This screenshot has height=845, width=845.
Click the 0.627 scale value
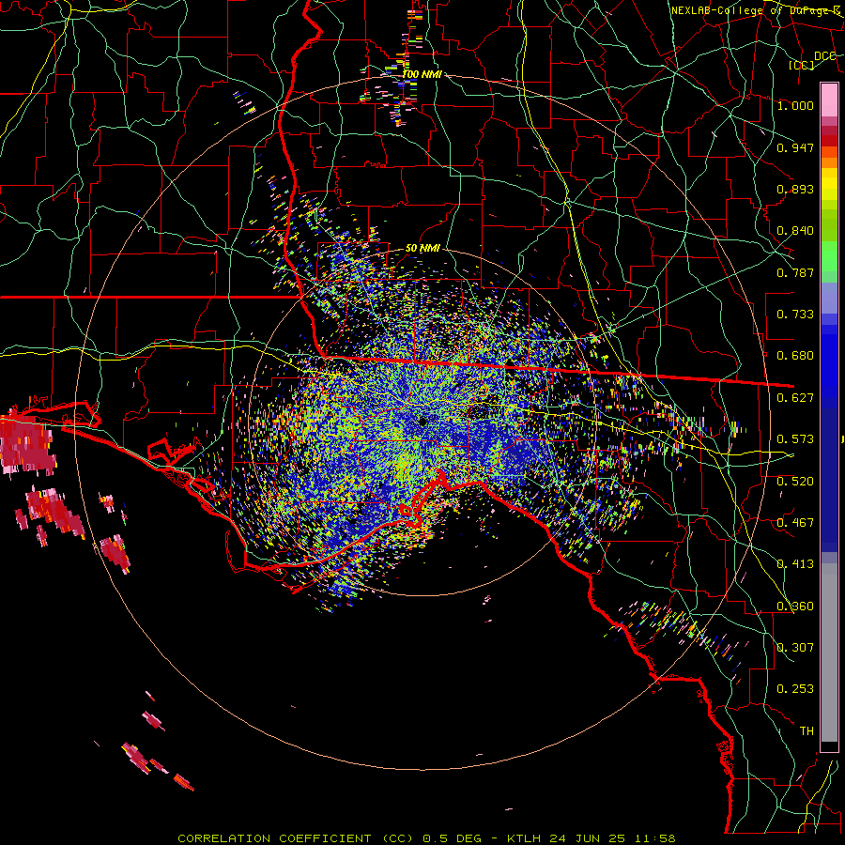(x=795, y=398)
